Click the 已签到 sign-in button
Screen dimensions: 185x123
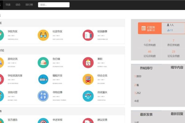point(150,28)
